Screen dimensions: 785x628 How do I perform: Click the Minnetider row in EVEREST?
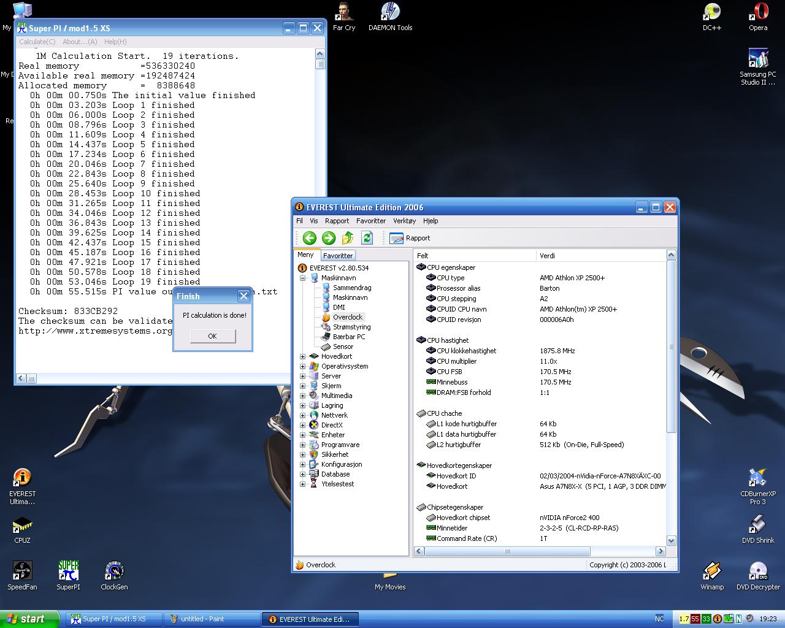coord(540,528)
